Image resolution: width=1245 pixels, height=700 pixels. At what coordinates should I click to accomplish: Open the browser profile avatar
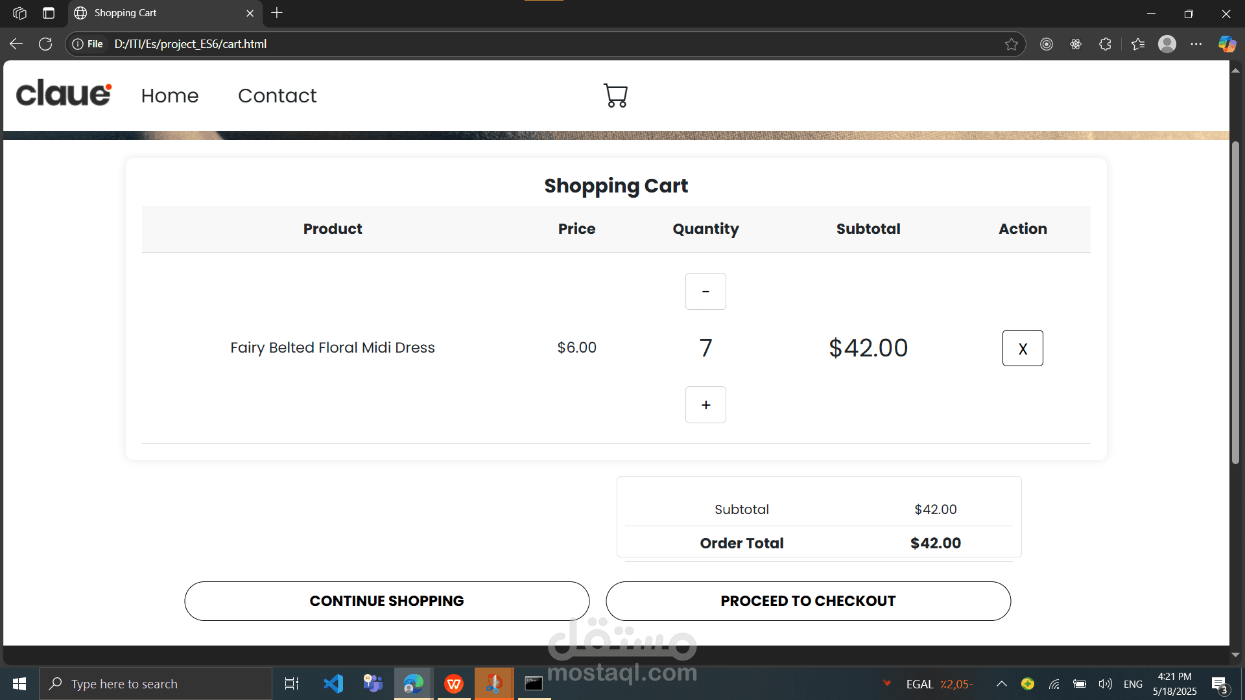click(1167, 44)
